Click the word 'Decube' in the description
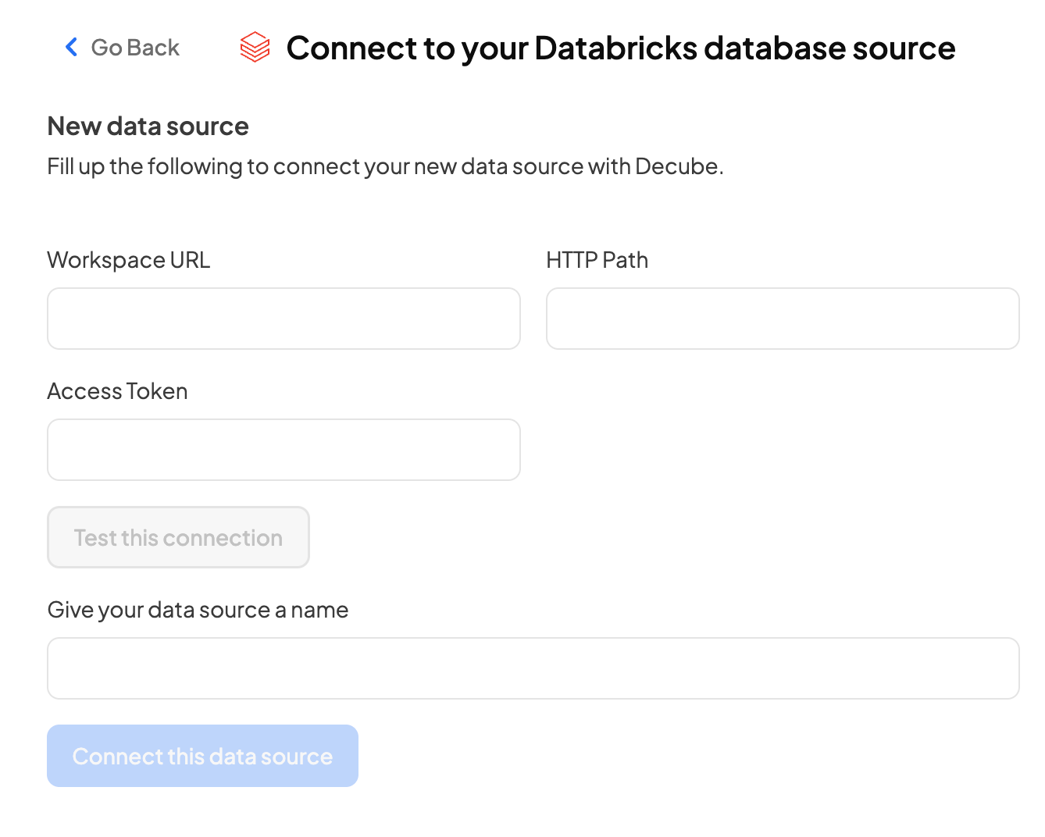 (676, 166)
